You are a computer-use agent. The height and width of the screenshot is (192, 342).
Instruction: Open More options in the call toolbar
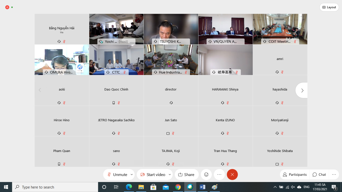[x=219, y=174]
